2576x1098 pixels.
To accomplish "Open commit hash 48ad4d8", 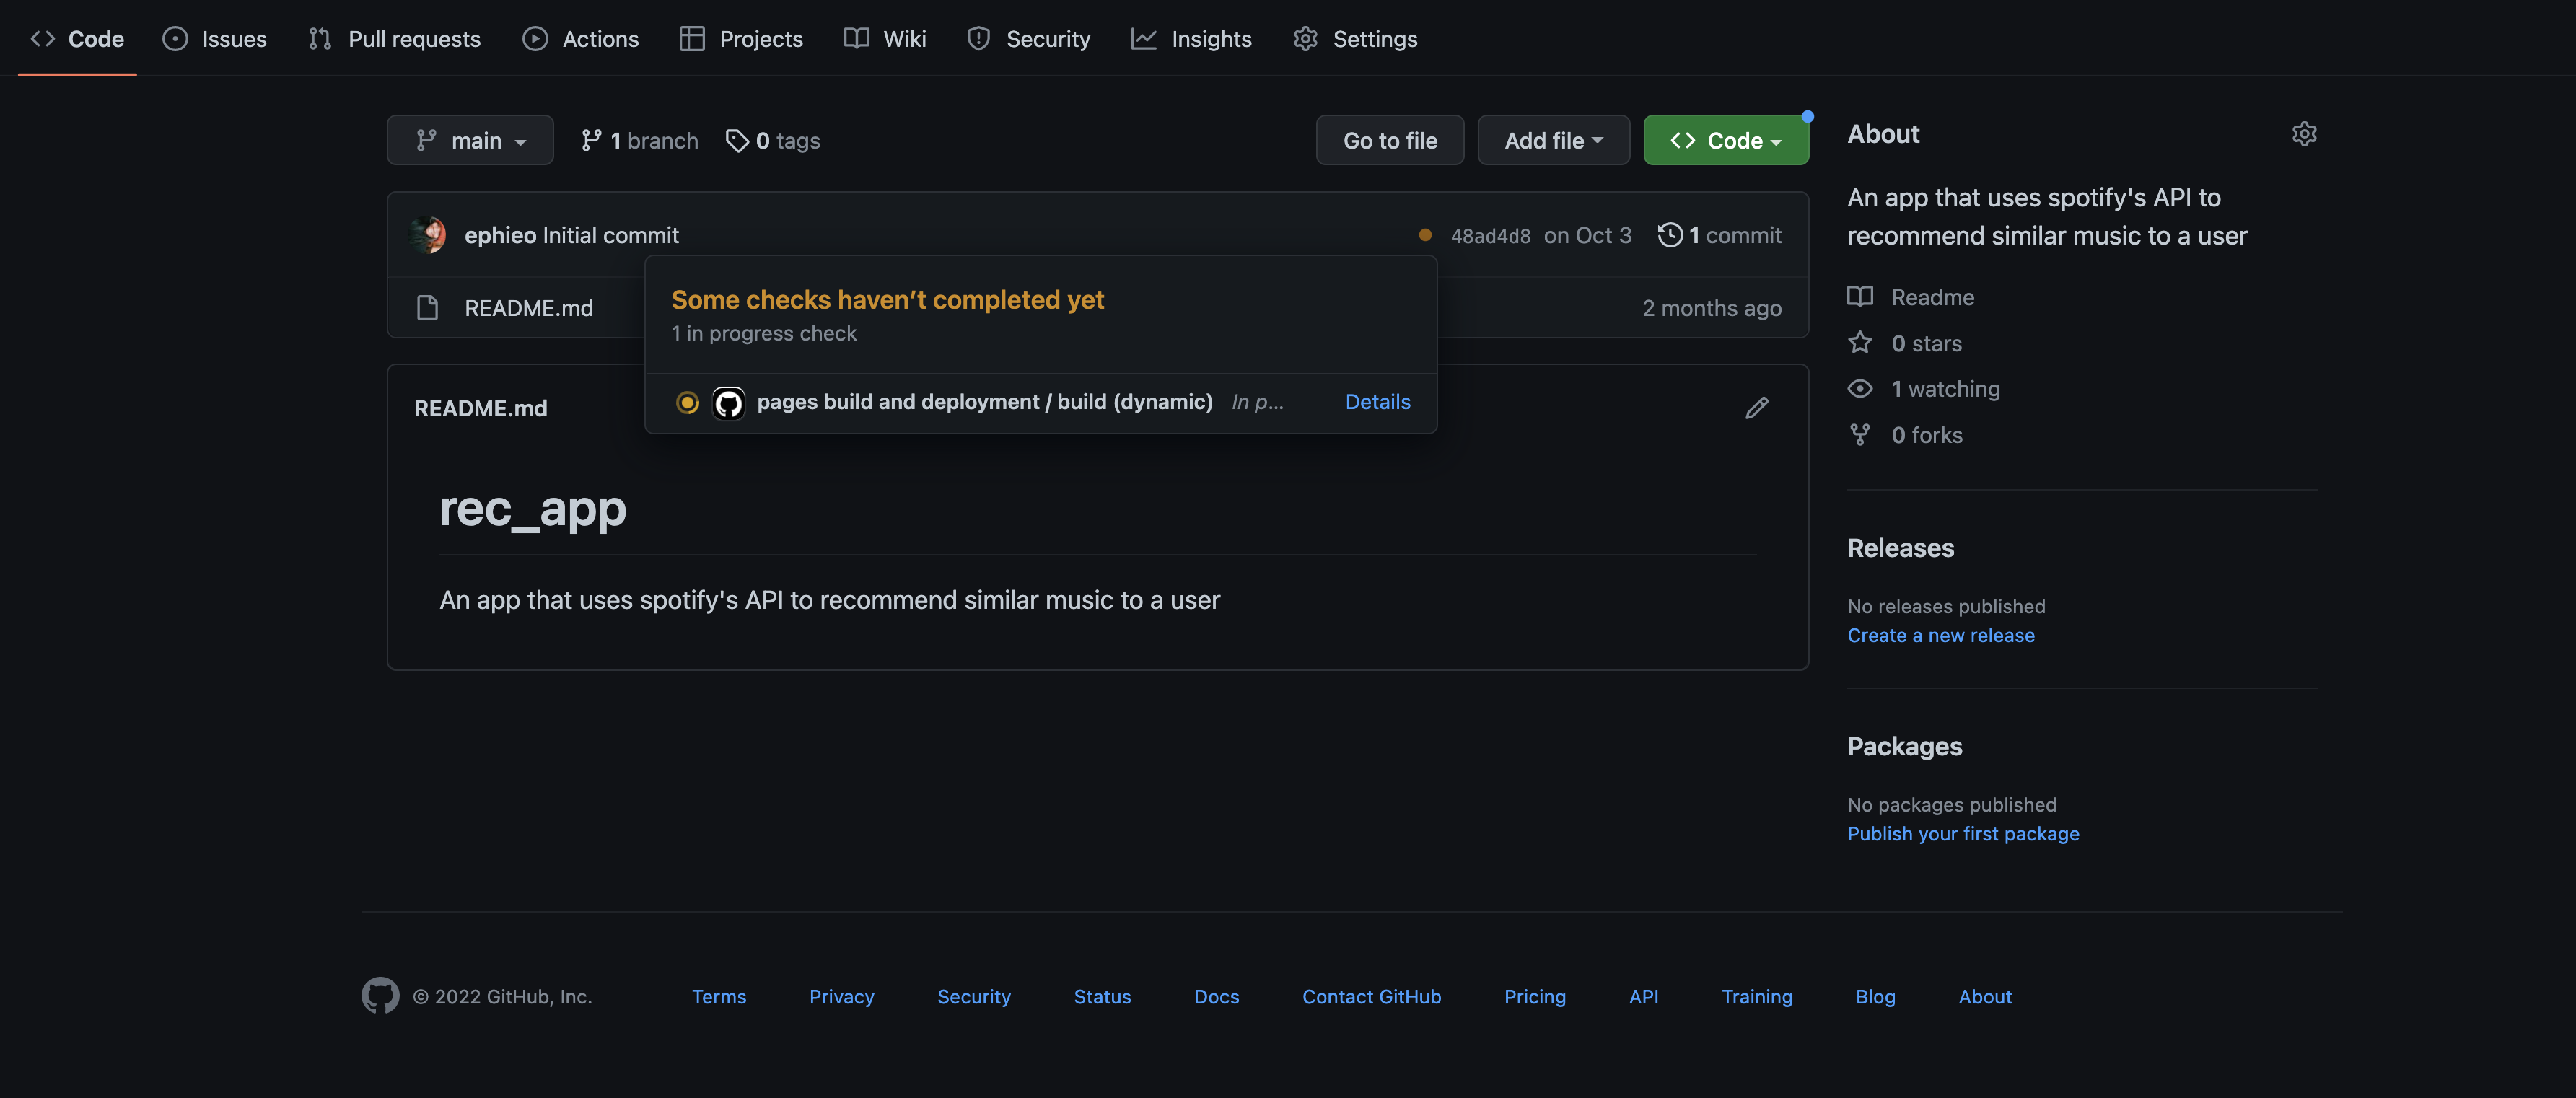I will click(x=1490, y=236).
